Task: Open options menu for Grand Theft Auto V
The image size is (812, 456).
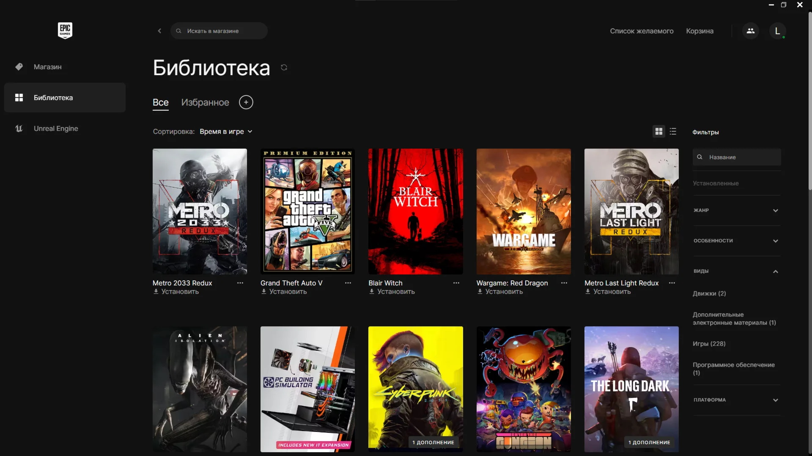Action: pyautogui.click(x=348, y=283)
